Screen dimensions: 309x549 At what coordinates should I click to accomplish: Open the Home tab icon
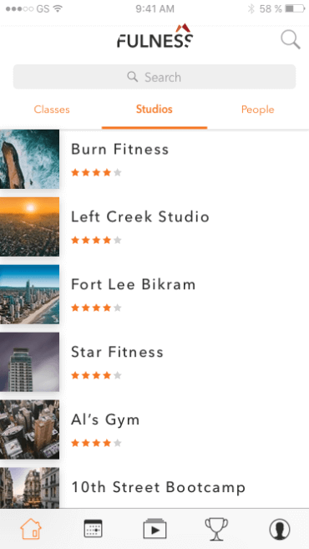point(31,529)
